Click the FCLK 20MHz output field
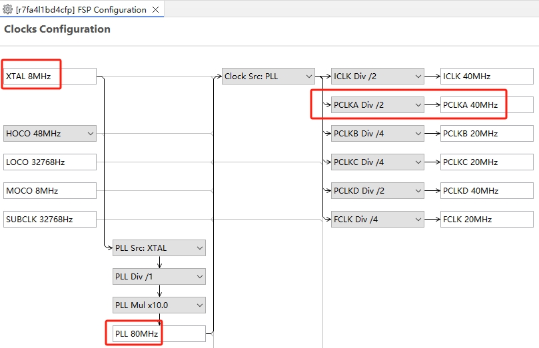This screenshot has height=348, width=539. (487, 220)
